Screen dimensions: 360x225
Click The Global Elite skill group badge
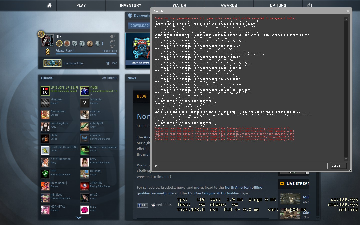tap(52, 63)
